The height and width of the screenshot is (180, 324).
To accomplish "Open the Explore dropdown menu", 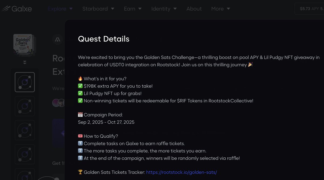I will pos(60,9).
